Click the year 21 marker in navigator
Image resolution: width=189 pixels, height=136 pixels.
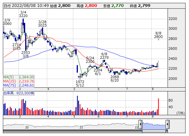coord(81,127)
